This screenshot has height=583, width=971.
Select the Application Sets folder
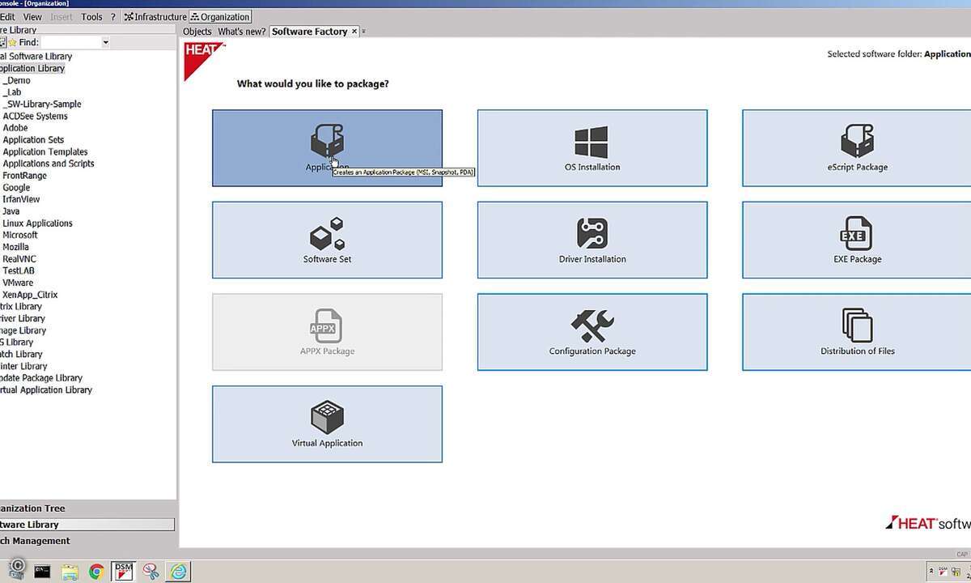click(x=33, y=140)
